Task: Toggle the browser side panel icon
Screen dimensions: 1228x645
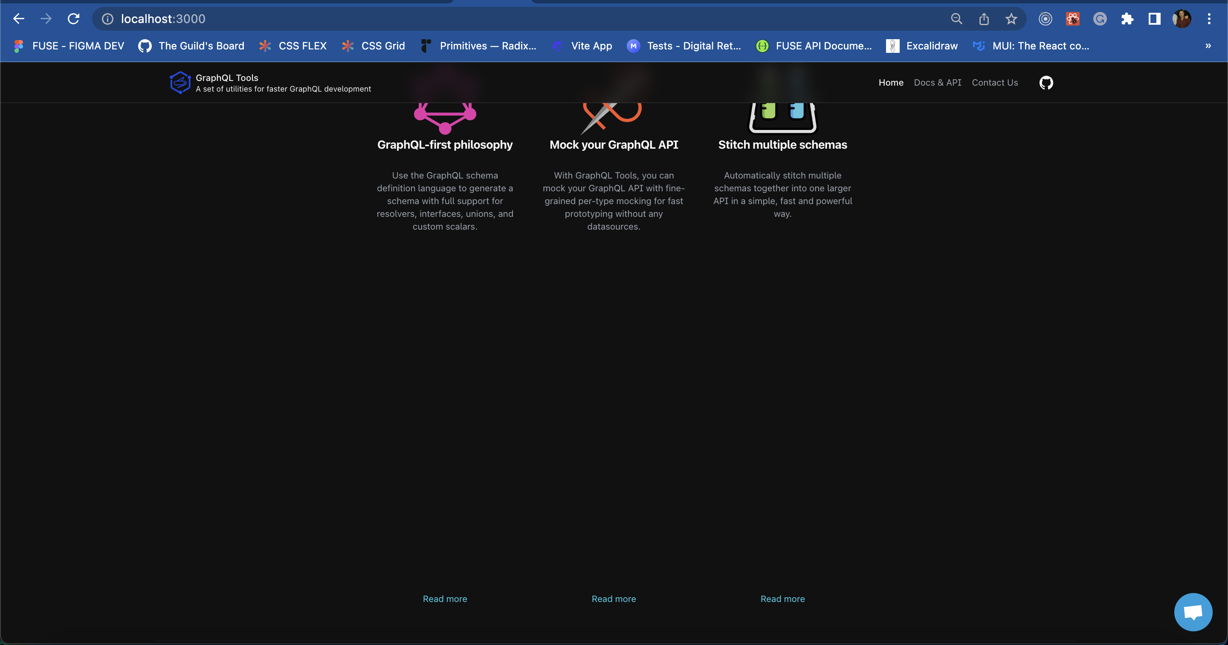Action: point(1154,19)
